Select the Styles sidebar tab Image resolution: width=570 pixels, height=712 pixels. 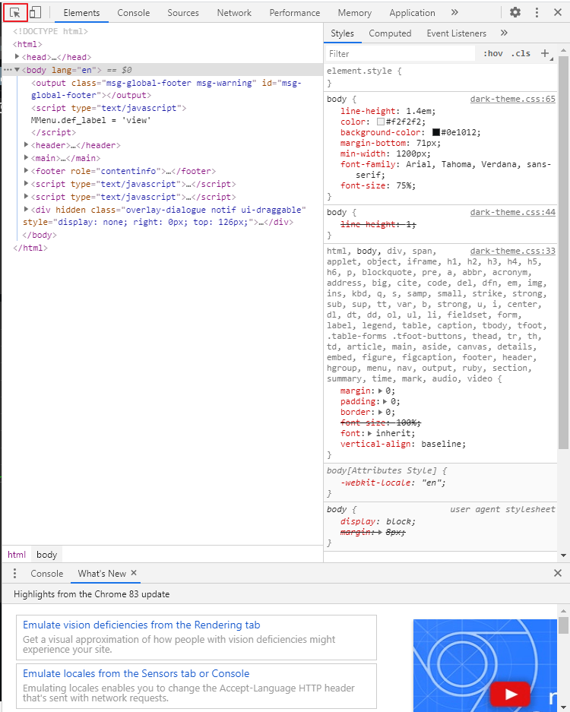tap(342, 33)
